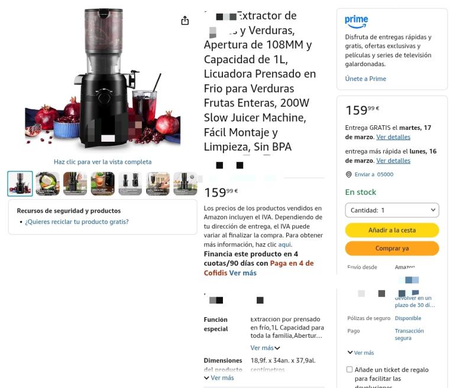Select the fourth thumbnail with orange juice glass
Image resolution: width=456 pixels, height=388 pixels.
pyautogui.click(x=103, y=184)
